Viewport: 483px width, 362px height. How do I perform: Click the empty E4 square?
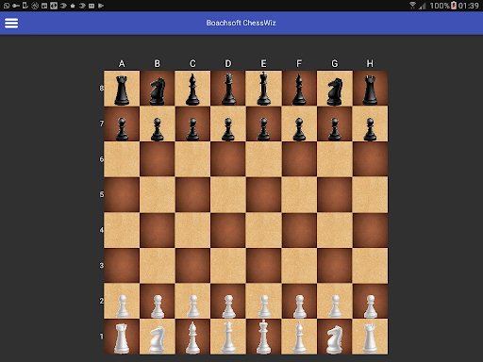263,230
